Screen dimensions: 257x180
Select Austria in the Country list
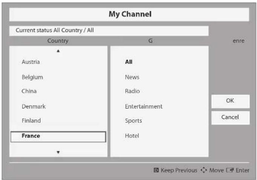point(31,62)
